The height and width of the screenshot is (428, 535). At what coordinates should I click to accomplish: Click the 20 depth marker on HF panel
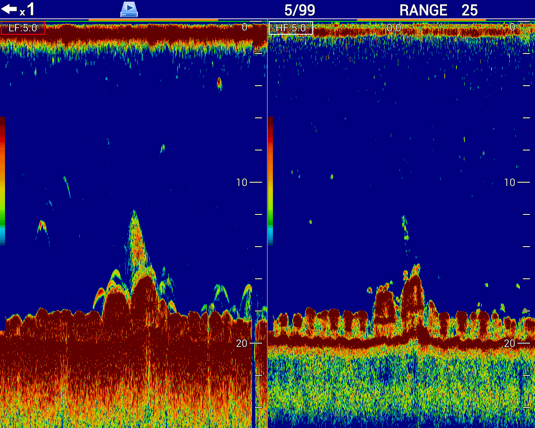(510, 343)
